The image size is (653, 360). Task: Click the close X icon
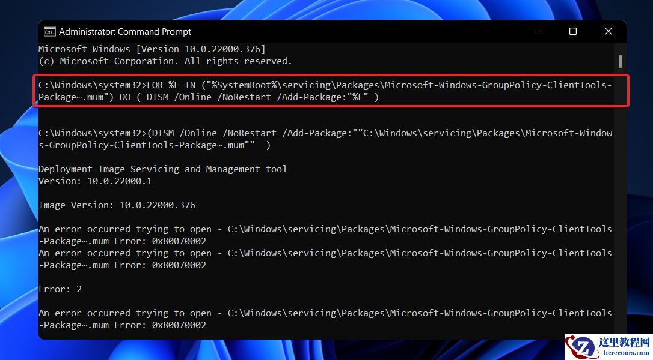(608, 31)
